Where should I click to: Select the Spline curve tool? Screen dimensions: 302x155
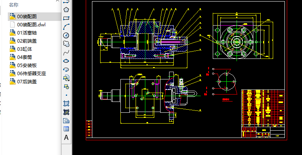tap(66, 52)
